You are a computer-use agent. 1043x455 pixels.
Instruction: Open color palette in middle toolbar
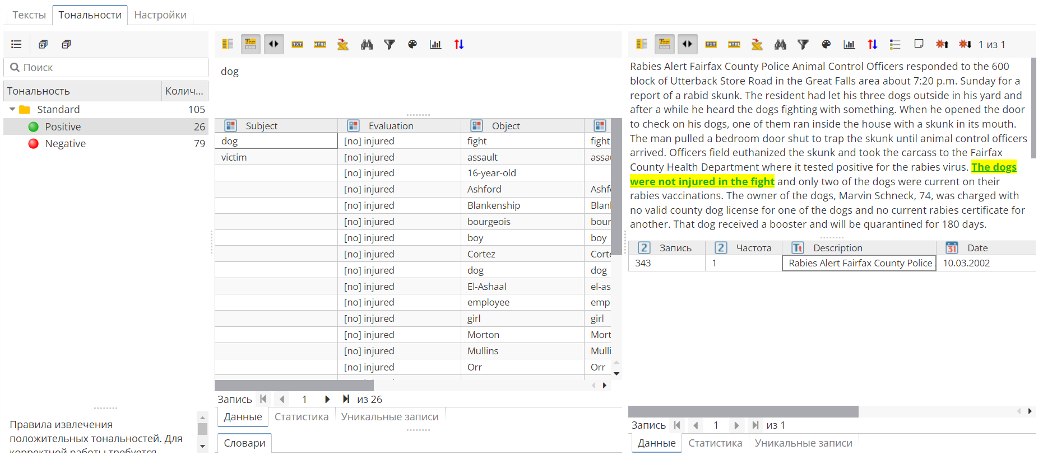[x=412, y=44]
